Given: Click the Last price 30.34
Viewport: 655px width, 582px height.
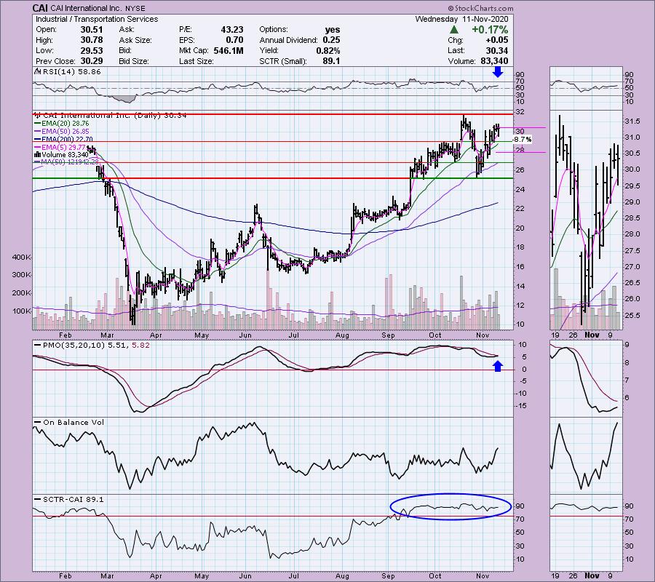Looking at the screenshot, I should point(497,50).
